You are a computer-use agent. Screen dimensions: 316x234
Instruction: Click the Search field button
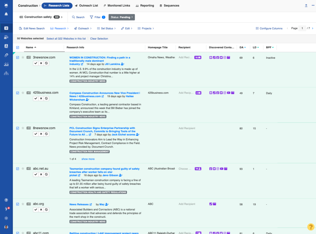click(x=78, y=17)
